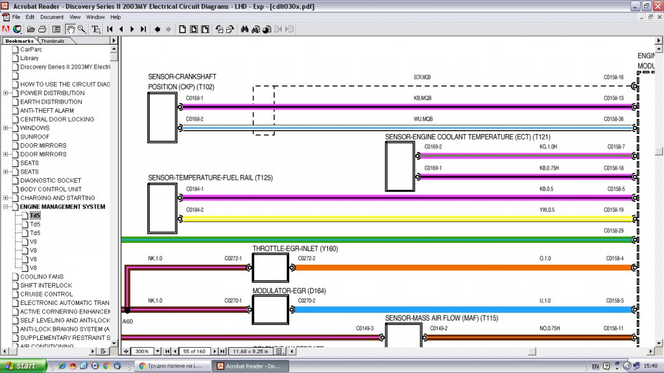Open the ANTI-THEFT ALARM bookmark
Viewport: 664px width, 373px height.
pyautogui.click(x=47, y=110)
